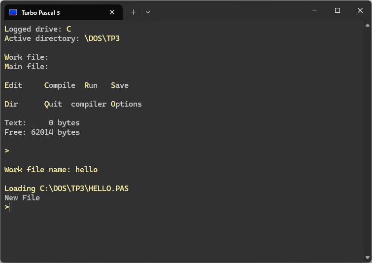Click the 'Logged drive: C' line
This screenshot has width=372, height=263.
[x=38, y=29]
